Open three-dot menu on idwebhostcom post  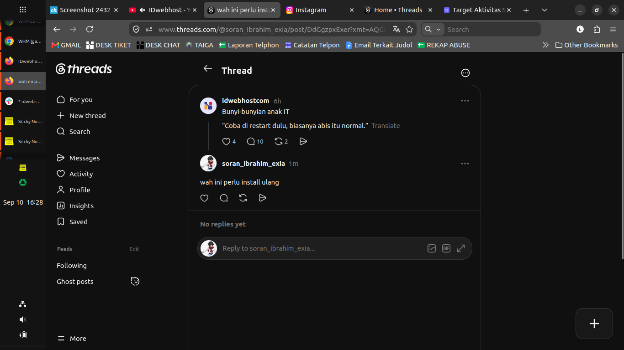465,101
